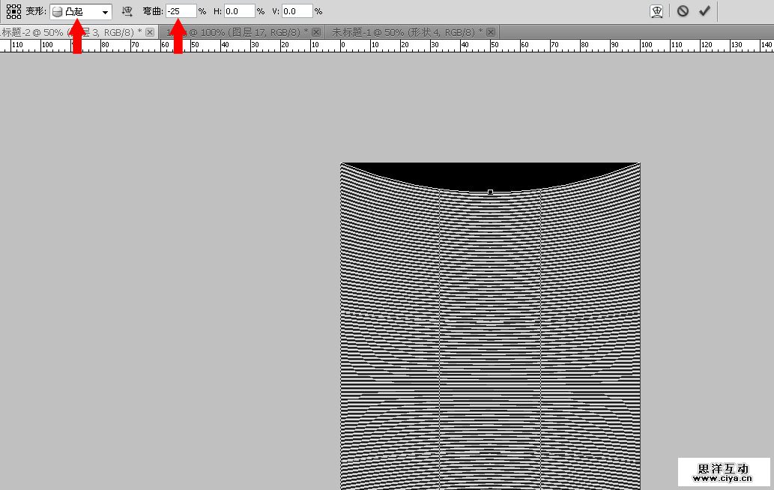Image resolution: width=774 pixels, height=490 pixels.
Task: Click the horizontal ruler at the 0 mark
Action: [342, 46]
